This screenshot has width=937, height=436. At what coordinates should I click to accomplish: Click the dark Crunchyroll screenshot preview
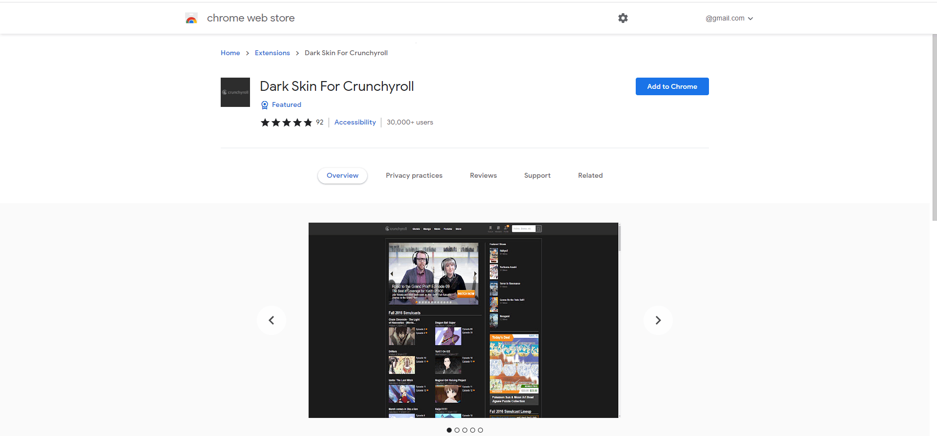point(464,320)
